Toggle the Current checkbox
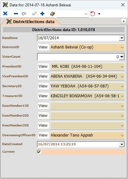The height and width of the screenshot is (179, 128). [39, 152]
